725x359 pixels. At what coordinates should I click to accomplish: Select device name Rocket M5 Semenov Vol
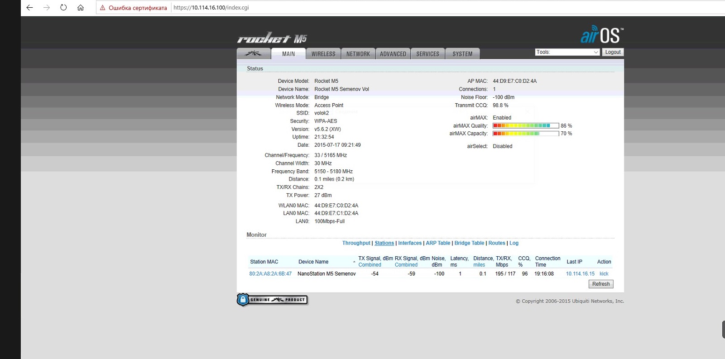(x=341, y=89)
